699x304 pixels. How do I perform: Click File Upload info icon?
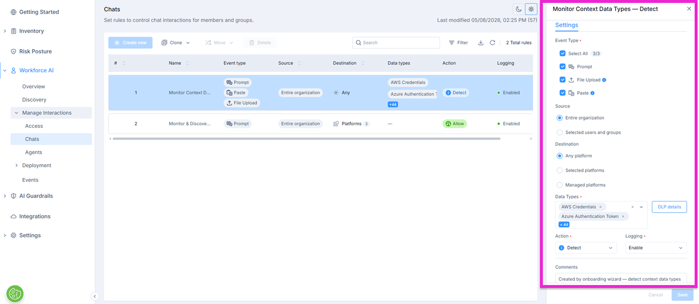(x=604, y=80)
